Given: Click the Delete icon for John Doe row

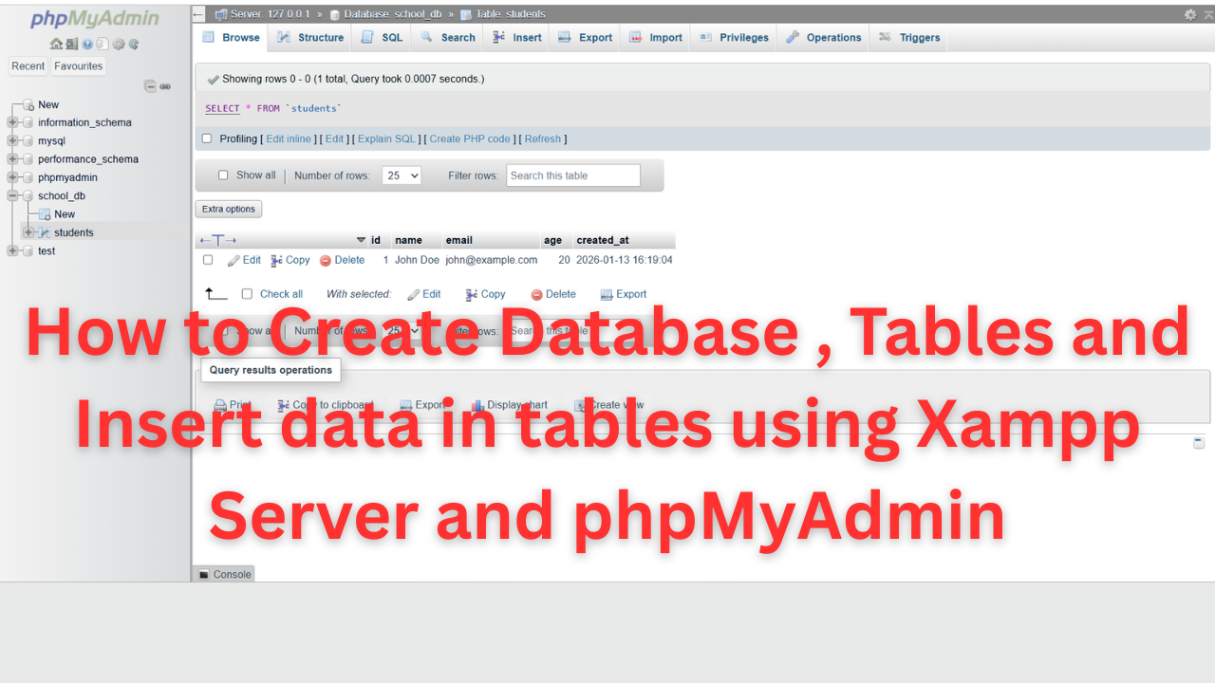Looking at the screenshot, I should pyautogui.click(x=326, y=260).
